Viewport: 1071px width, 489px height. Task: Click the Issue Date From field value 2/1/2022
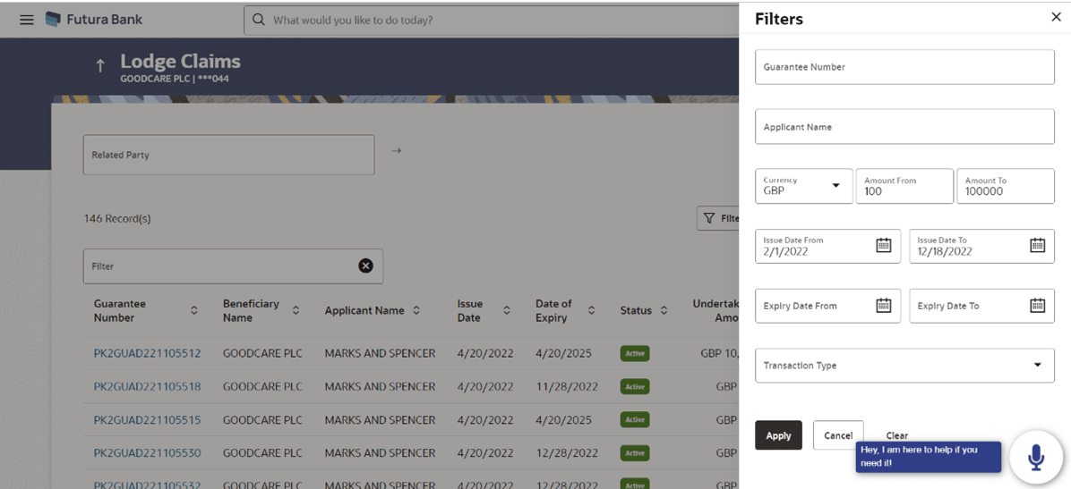(x=785, y=252)
